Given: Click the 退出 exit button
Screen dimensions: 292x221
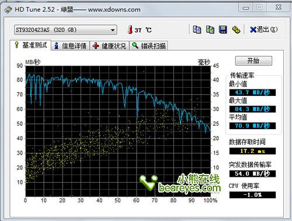Looking at the screenshot, I should (264, 30).
